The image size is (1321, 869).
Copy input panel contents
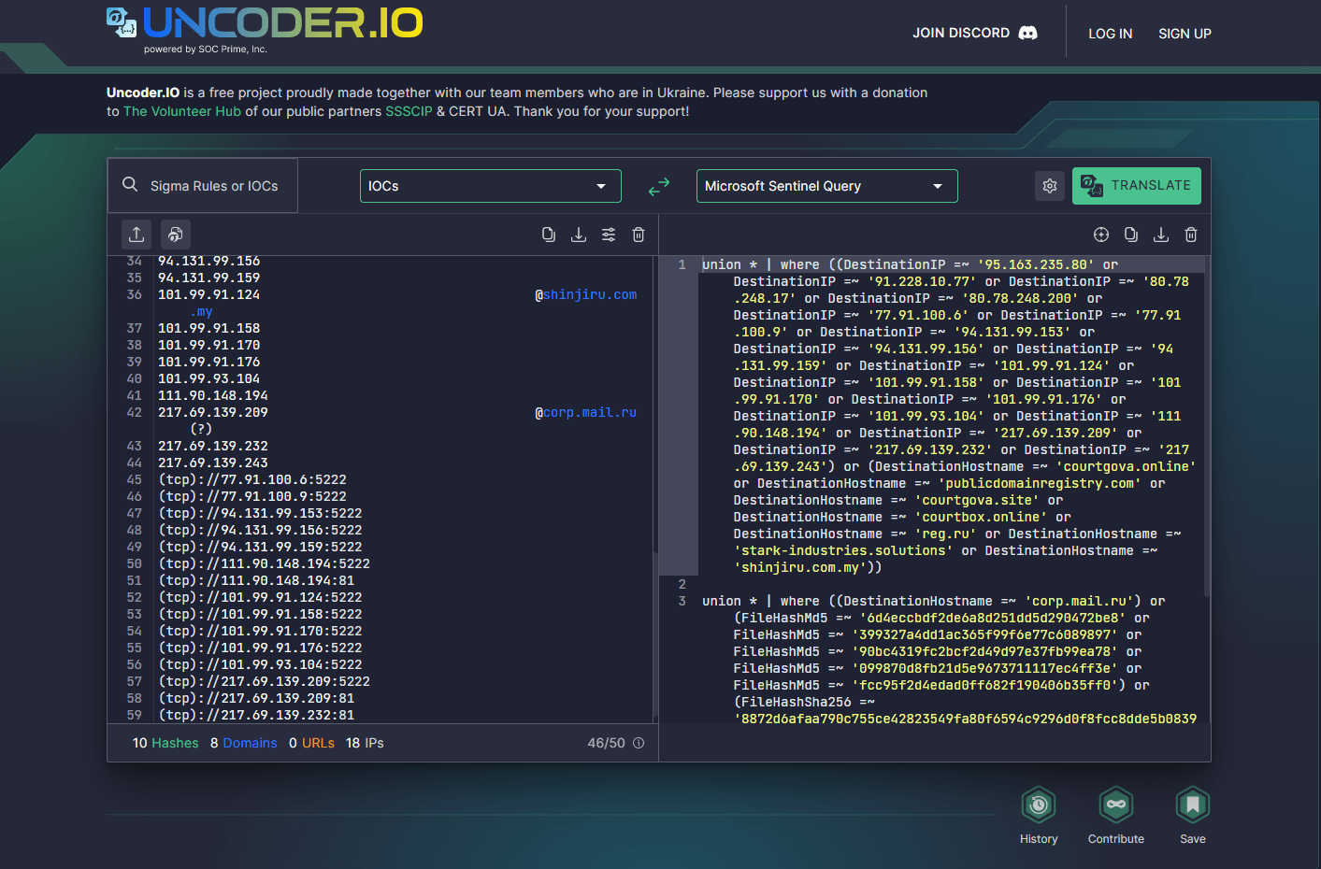(x=549, y=235)
